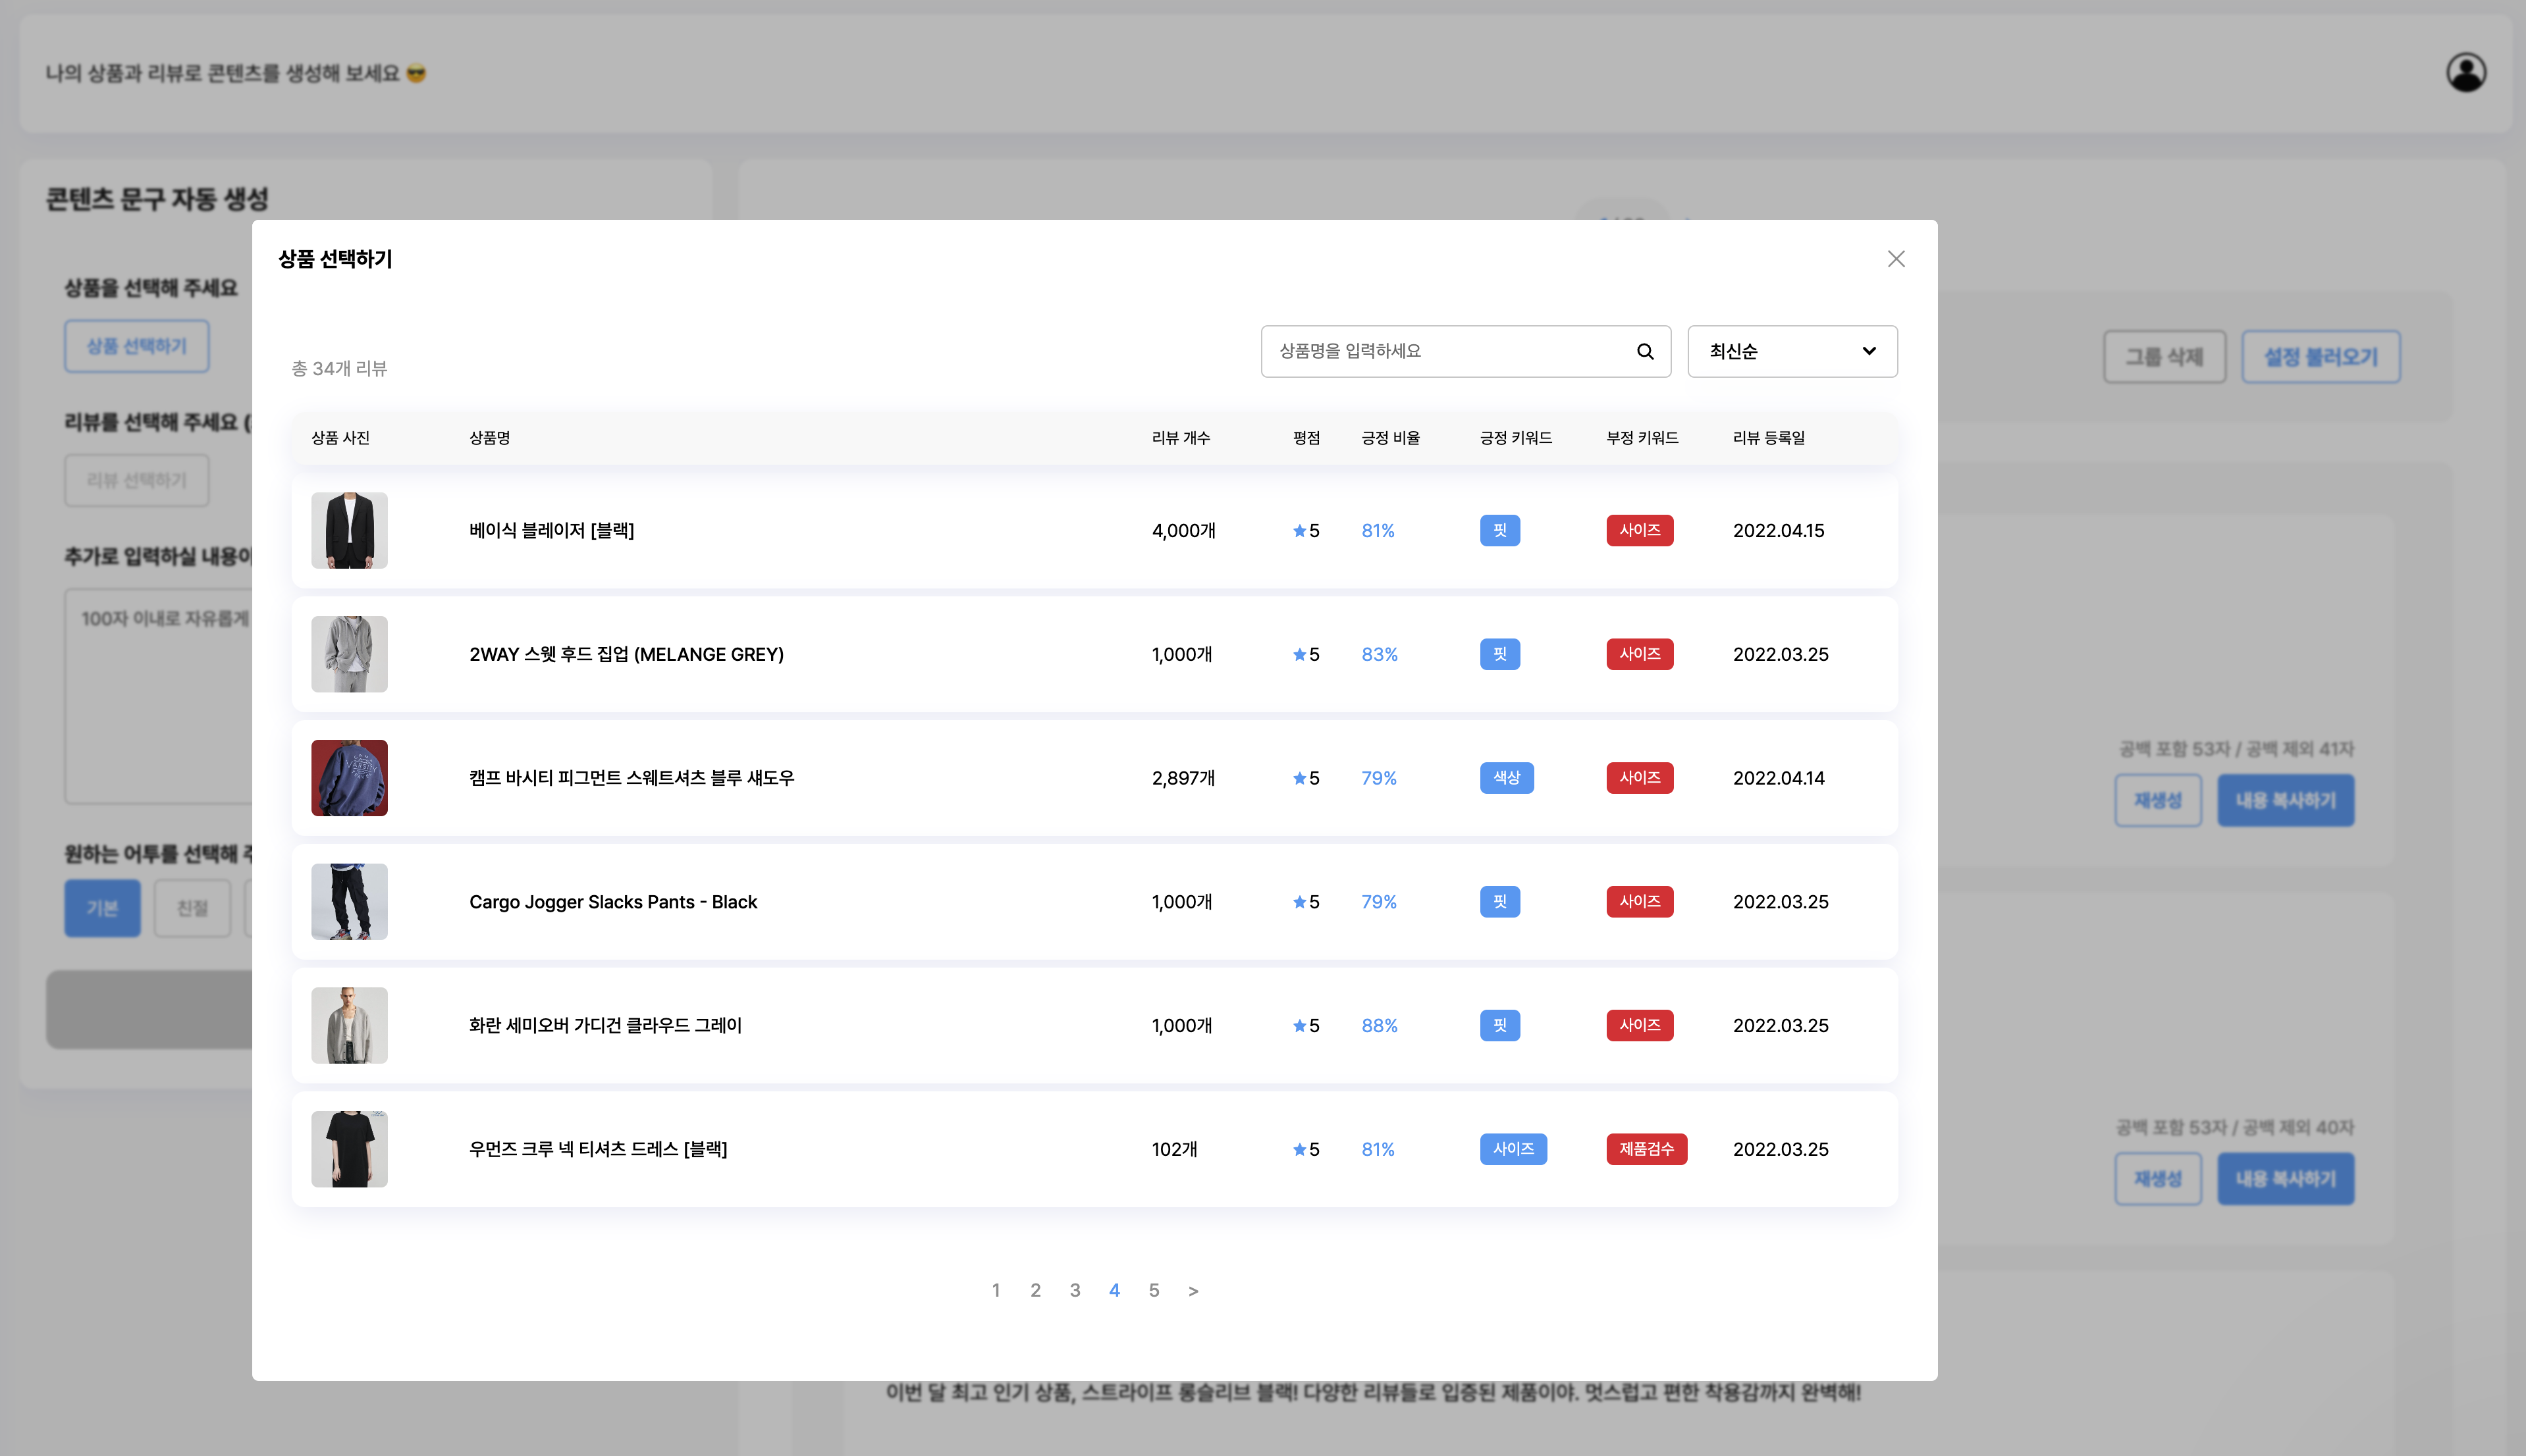Select the 캠프 바시티 스웨트셔츠 thumbnail
This screenshot has width=2526, height=1456.
349,778
